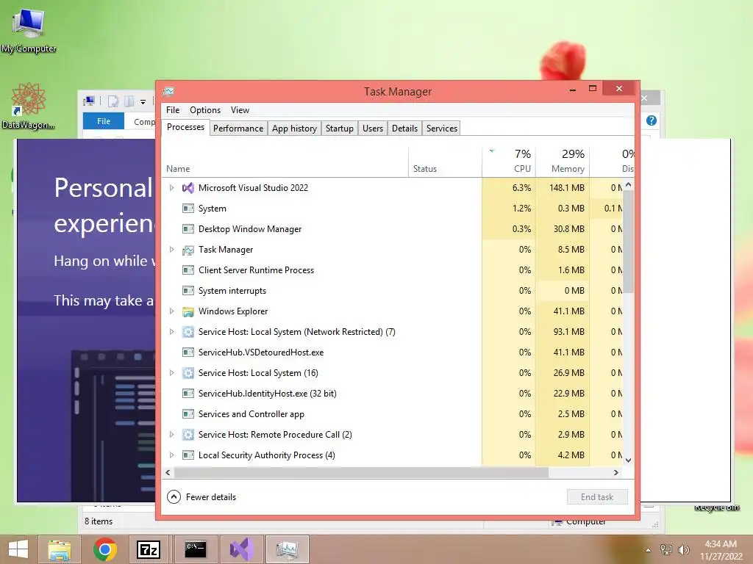Switch to Visual Studio on the taskbar

pyautogui.click(x=241, y=549)
